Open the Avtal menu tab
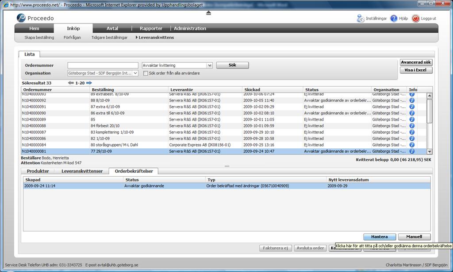Screen dimensions: 453x272 coord(112,28)
